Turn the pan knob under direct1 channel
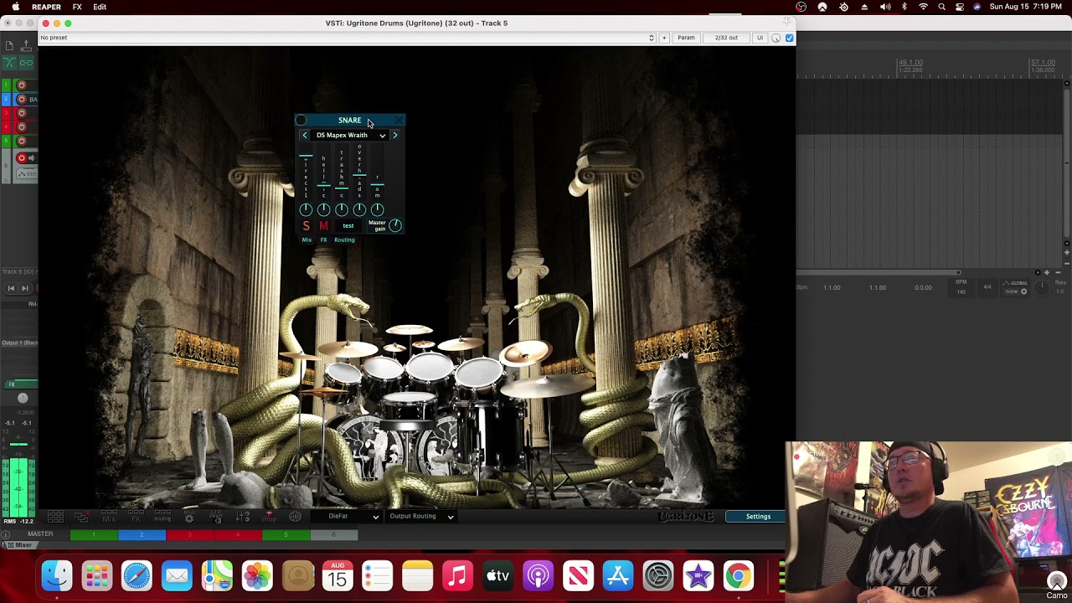This screenshot has width=1072, height=603. [x=306, y=209]
